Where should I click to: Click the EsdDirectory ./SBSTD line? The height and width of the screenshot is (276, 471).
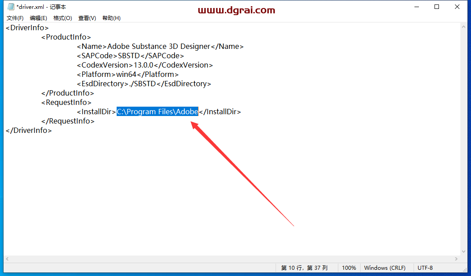144,84
